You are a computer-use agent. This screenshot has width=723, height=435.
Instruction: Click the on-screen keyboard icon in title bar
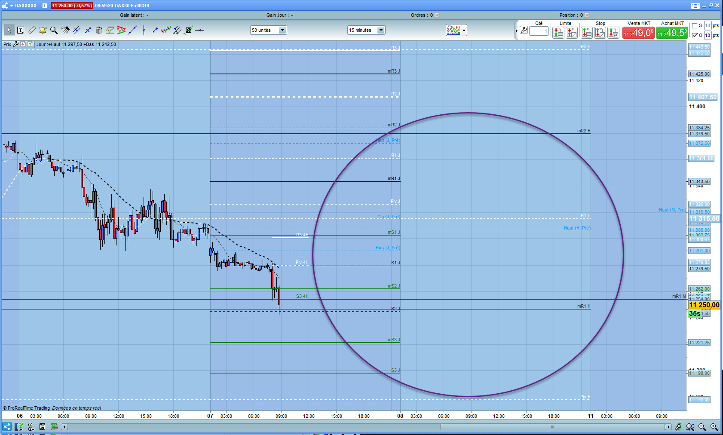(x=695, y=6)
